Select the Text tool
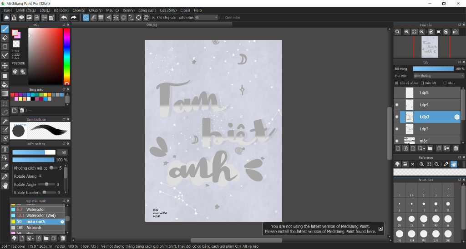The image size is (466, 249). click(x=5, y=149)
